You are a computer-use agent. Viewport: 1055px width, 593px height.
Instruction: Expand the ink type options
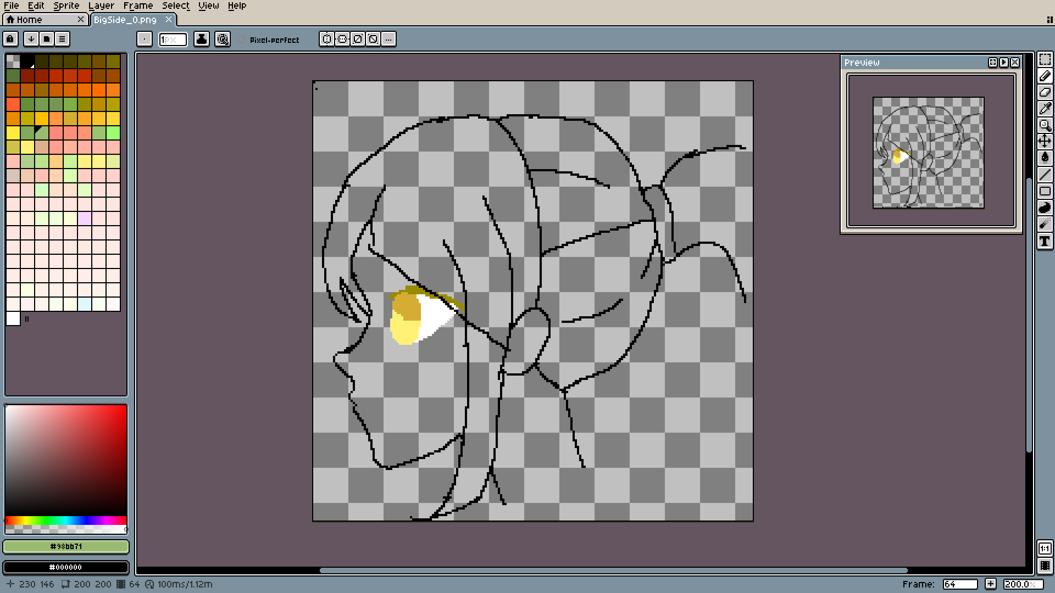tap(202, 39)
